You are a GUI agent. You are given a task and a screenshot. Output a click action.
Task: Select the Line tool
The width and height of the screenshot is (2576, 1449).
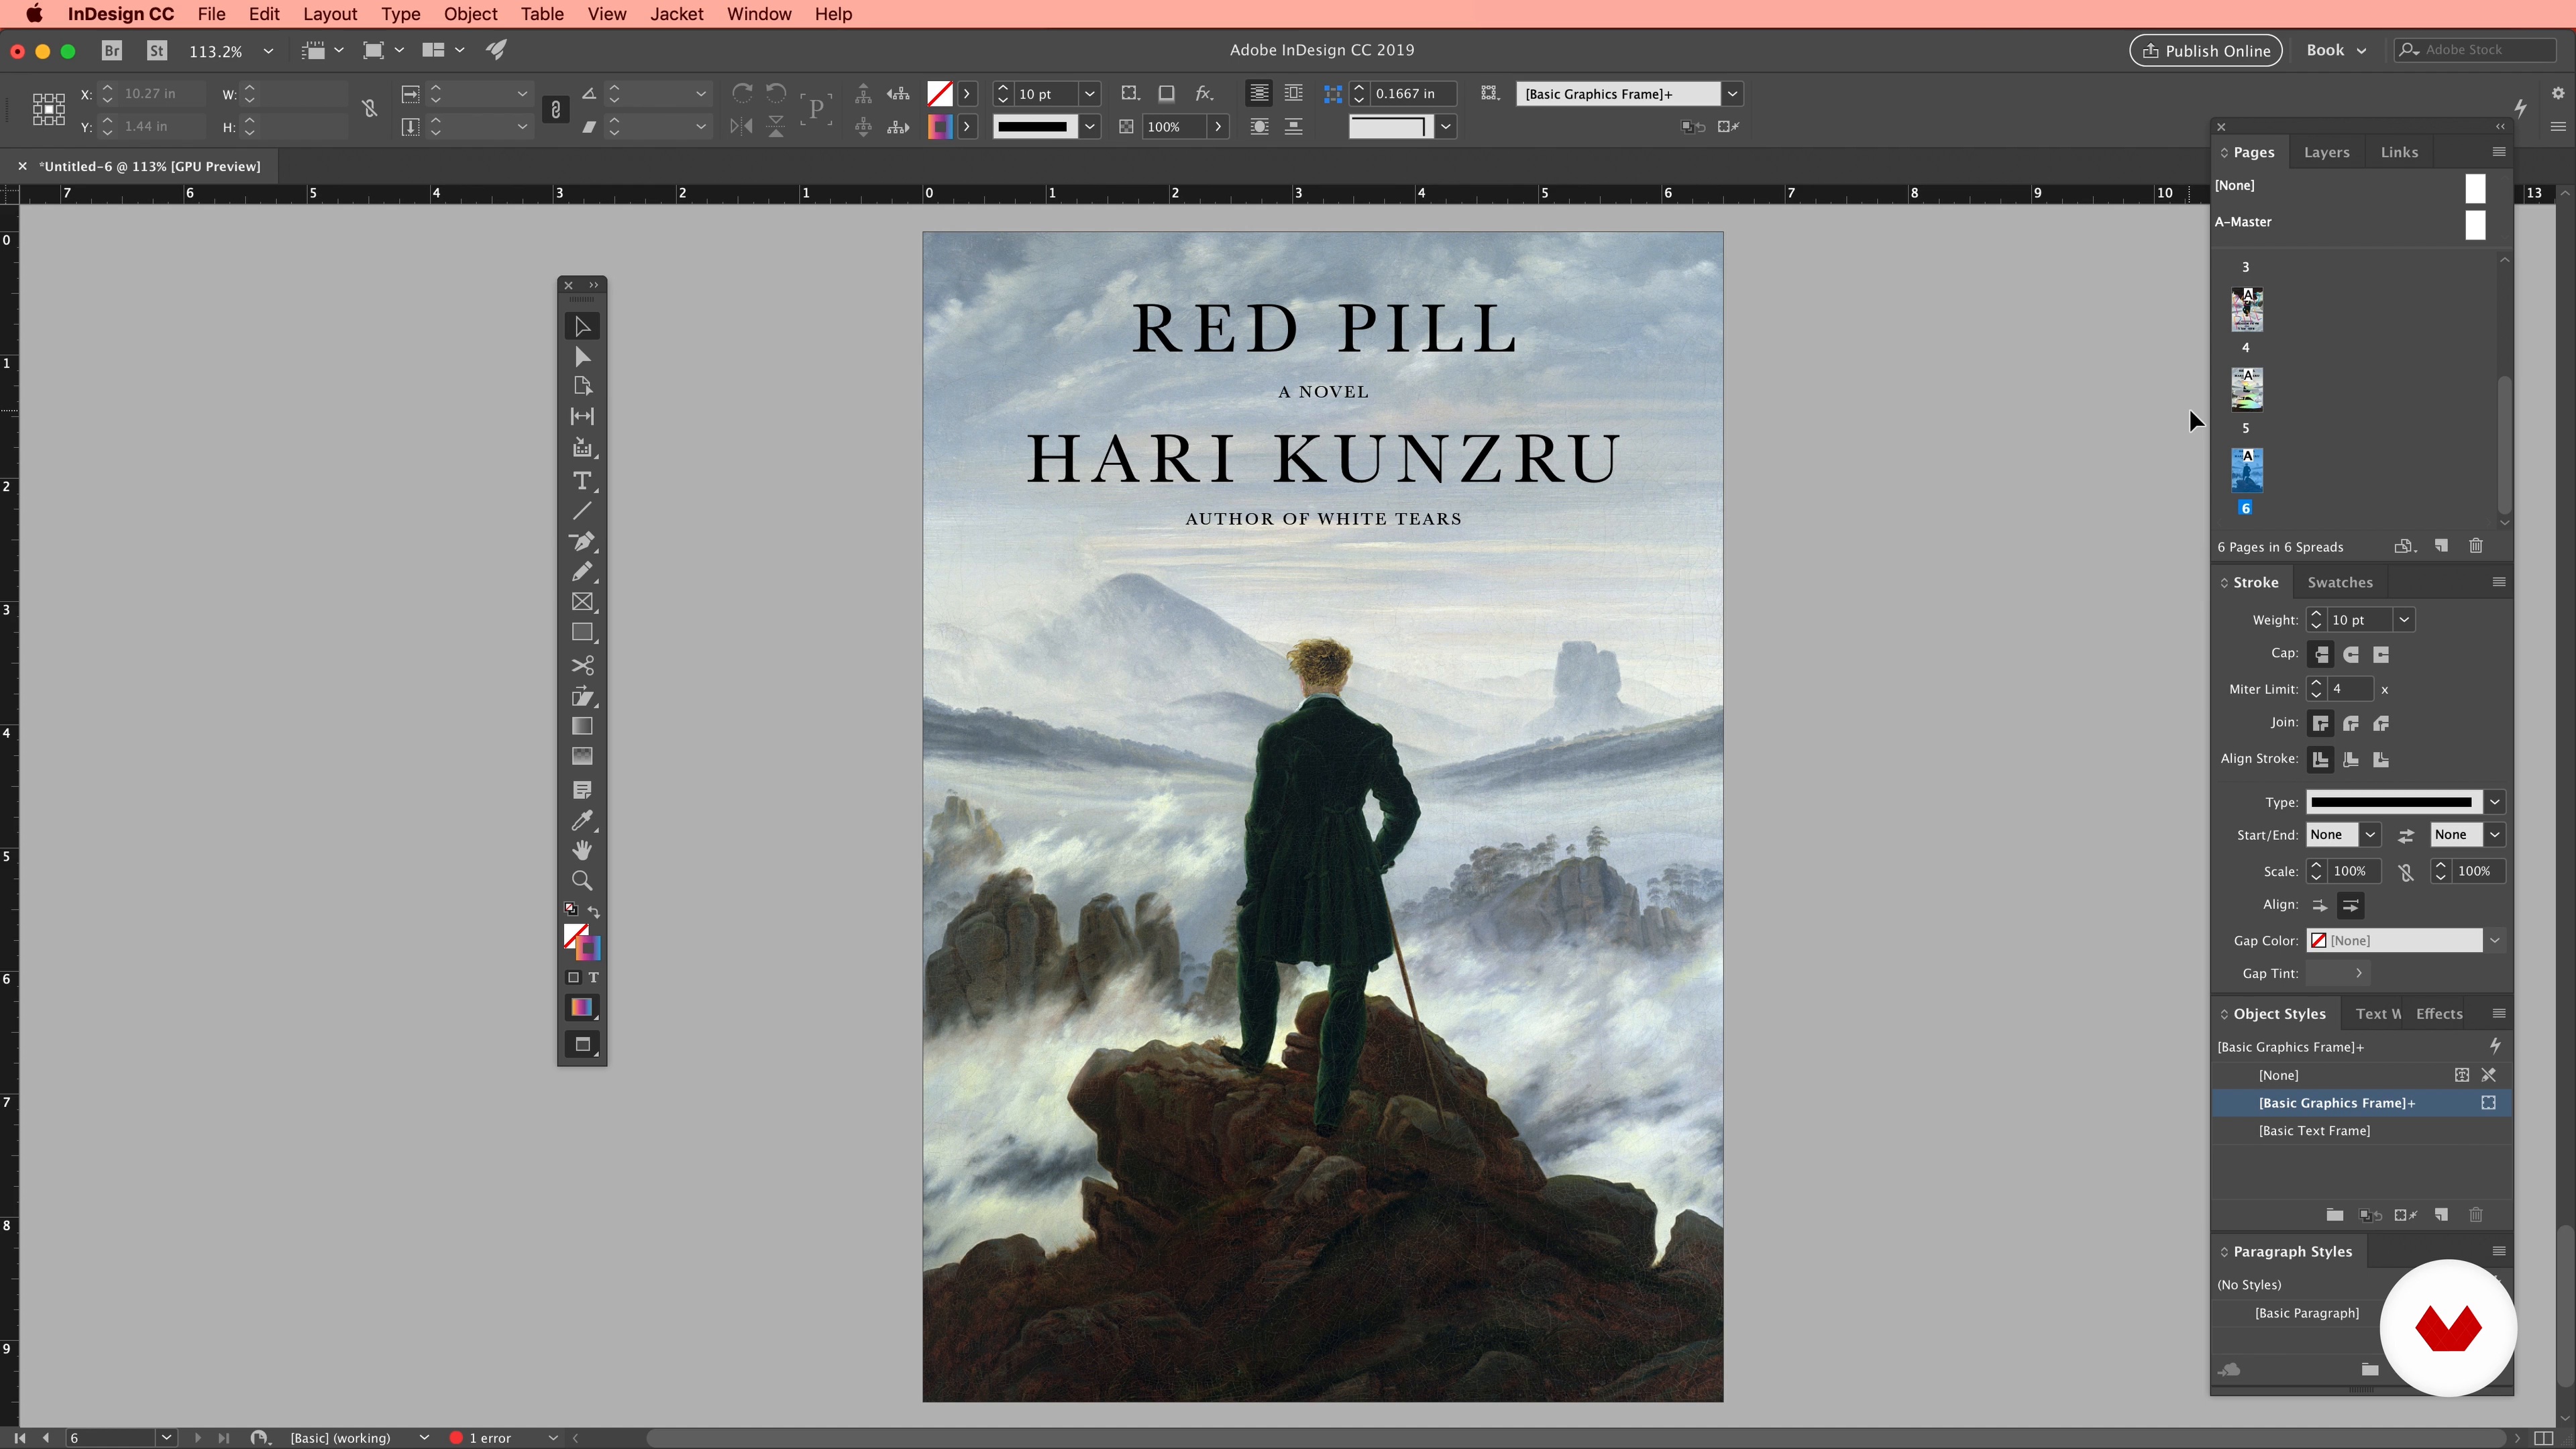click(582, 511)
